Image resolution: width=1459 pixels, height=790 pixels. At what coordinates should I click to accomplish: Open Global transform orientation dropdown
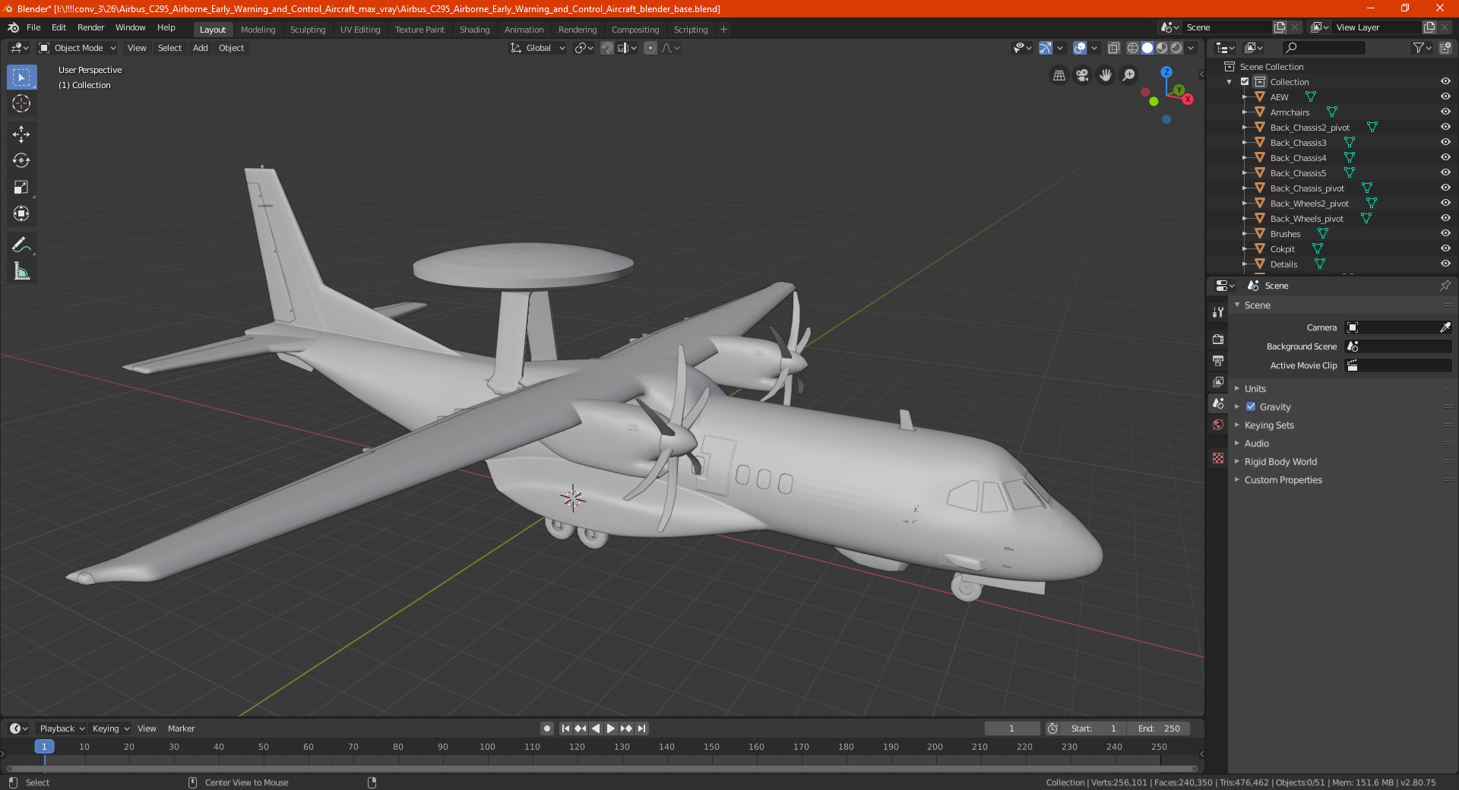(538, 48)
